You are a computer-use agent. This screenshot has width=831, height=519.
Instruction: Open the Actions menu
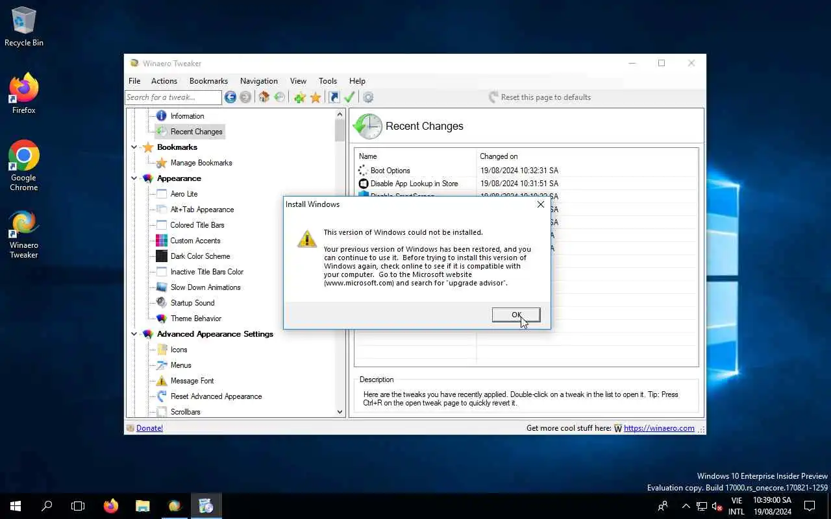click(164, 81)
